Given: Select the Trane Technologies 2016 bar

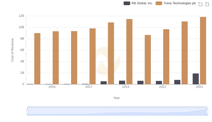Looking at the screenshot, I should coord(74,58).
